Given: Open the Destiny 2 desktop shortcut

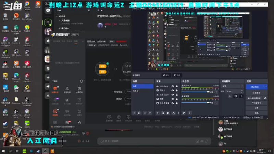Looking at the screenshot, I should [x=16, y=41].
